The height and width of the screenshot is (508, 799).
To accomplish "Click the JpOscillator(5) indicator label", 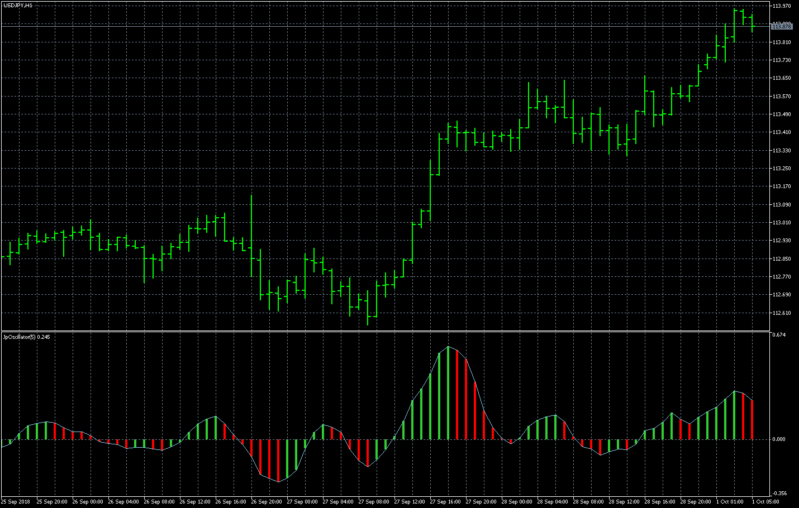I will tap(26, 337).
